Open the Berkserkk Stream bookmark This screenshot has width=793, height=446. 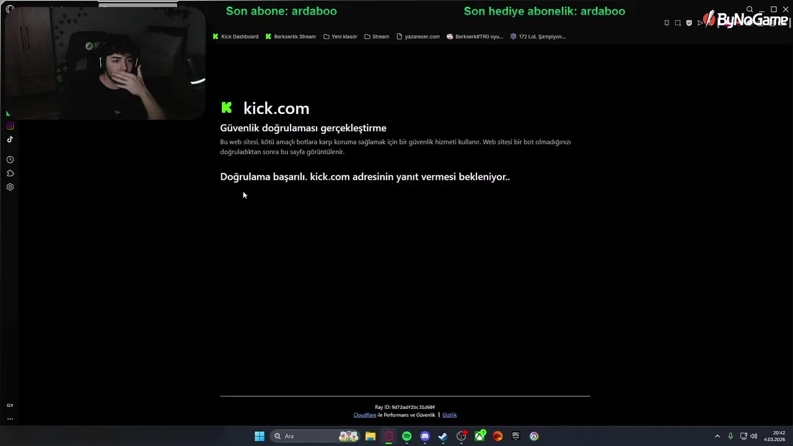(x=291, y=37)
